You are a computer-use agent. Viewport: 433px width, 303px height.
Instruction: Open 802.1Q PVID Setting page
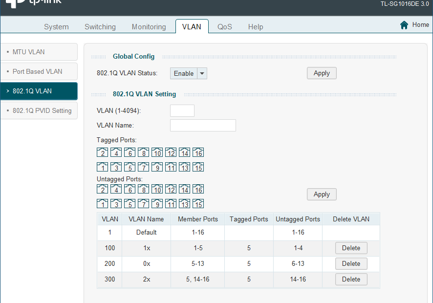[x=39, y=111]
